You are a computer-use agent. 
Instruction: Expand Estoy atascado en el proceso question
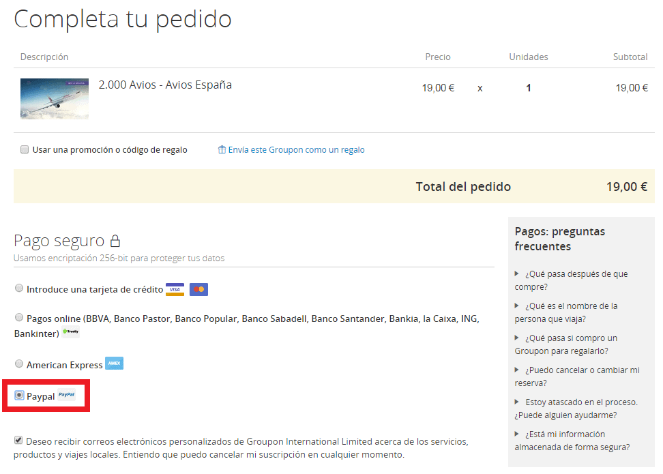[x=576, y=409]
